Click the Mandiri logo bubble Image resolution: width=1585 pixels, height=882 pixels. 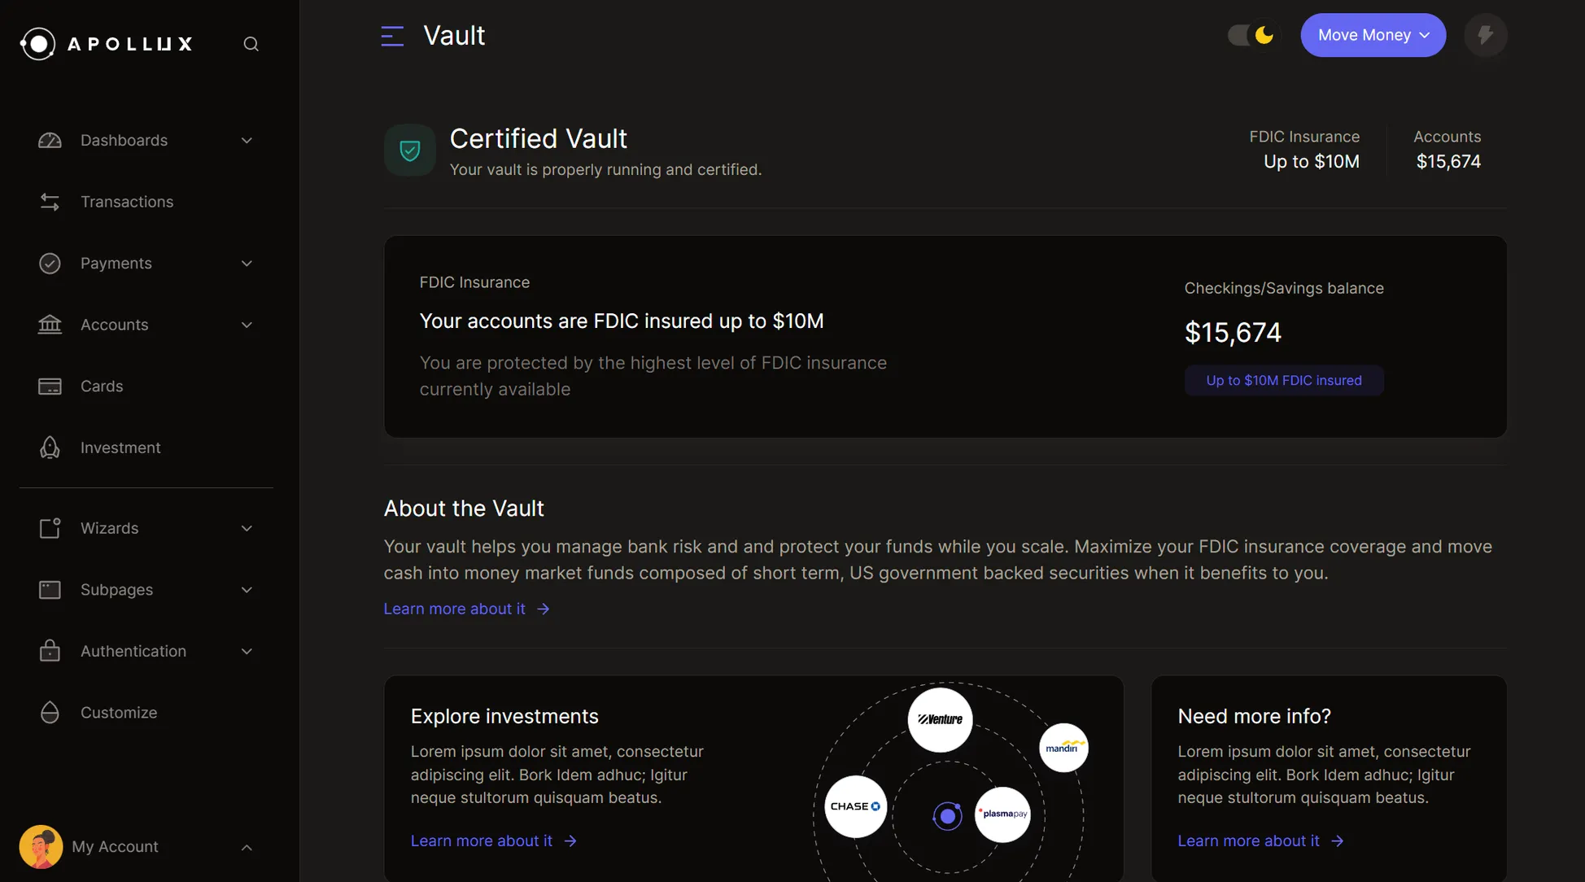[1064, 748]
